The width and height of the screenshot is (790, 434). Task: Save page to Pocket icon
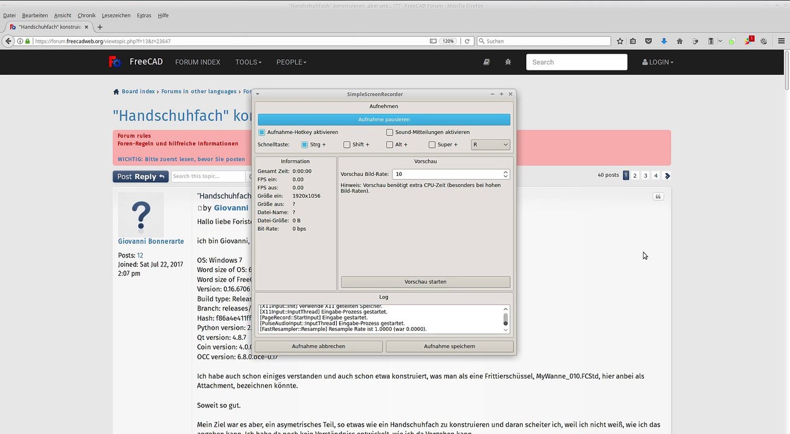pyautogui.click(x=649, y=41)
